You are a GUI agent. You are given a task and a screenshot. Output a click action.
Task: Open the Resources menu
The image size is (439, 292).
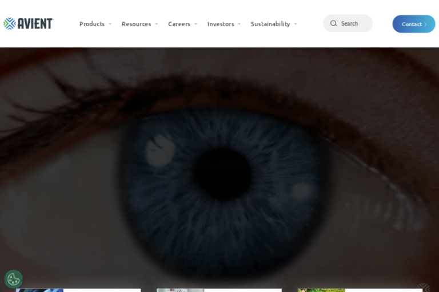136,24
